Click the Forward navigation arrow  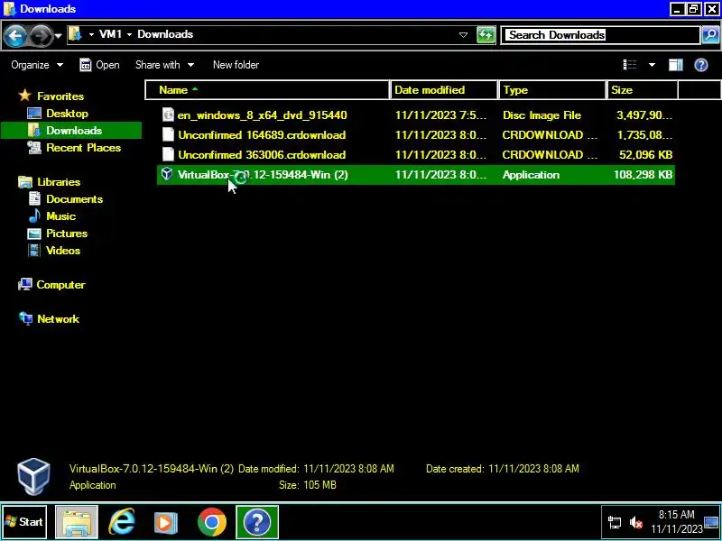pos(41,35)
